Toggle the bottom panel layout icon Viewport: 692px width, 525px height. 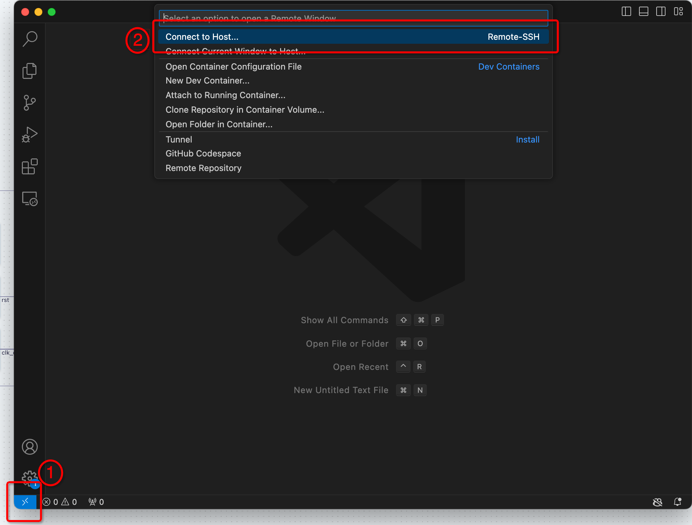pyautogui.click(x=644, y=12)
